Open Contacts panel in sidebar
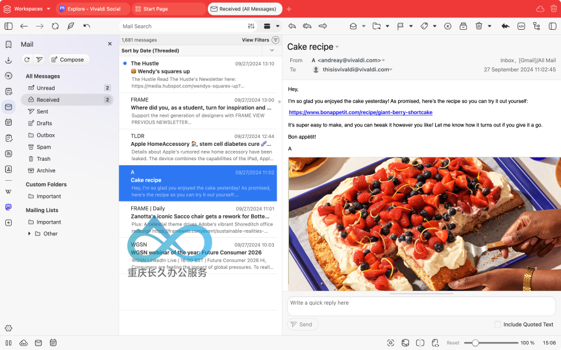Viewport: 561px width, 350px height. (8, 169)
